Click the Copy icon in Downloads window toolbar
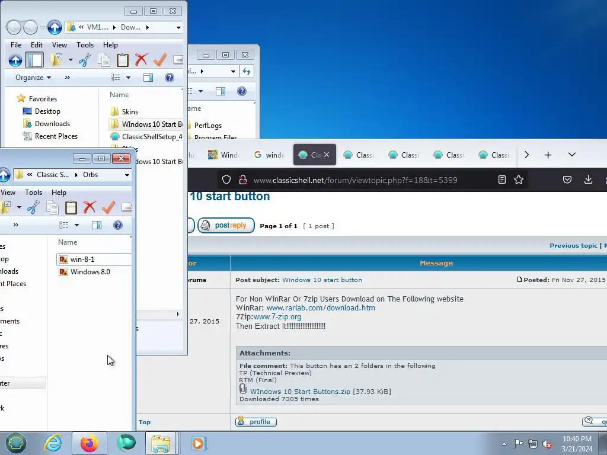Image resolution: width=607 pixels, height=455 pixels. pyautogui.click(x=104, y=60)
